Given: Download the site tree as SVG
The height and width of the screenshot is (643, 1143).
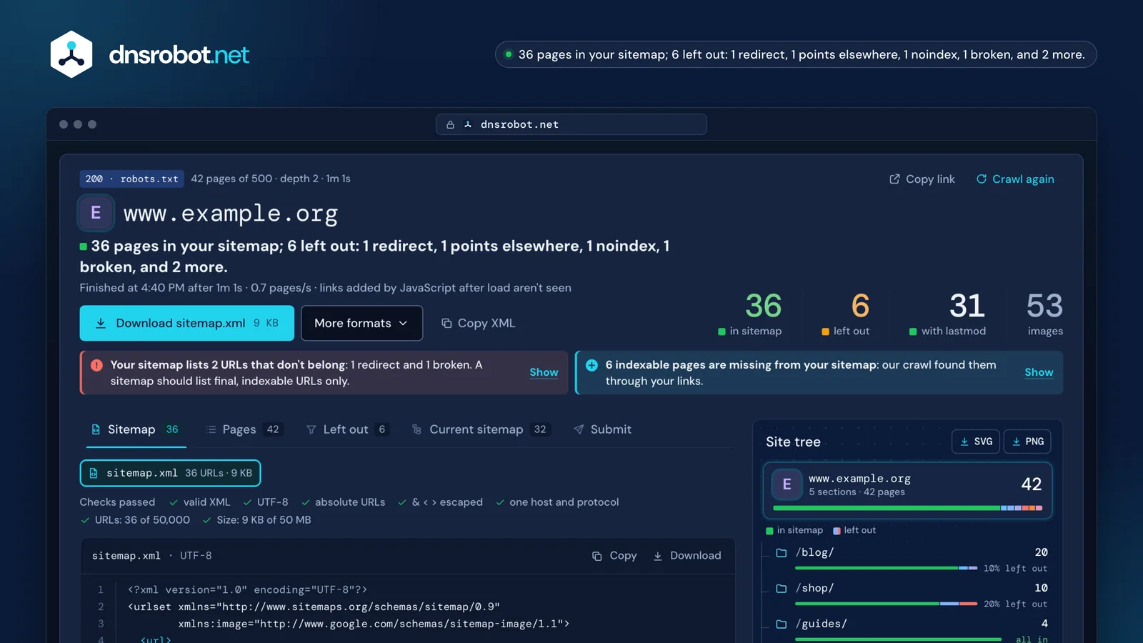Looking at the screenshot, I should pyautogui.click(x=976, y=442).
